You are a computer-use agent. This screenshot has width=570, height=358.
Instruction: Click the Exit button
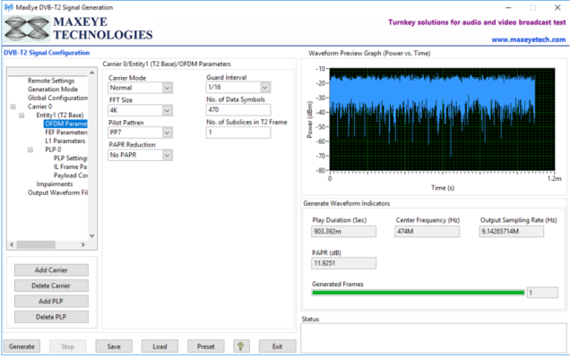277,346
